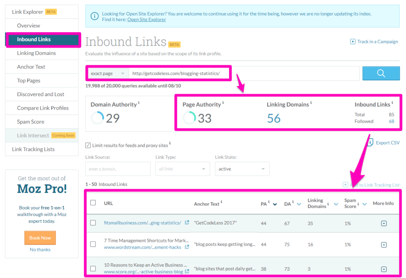Click Anchor Text column info icon
The height and width of the screenshot is (278, 406).
[221, 202]
